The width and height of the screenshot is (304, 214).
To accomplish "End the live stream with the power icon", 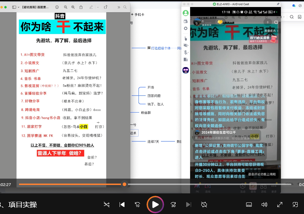I will [x=276, y=22].
